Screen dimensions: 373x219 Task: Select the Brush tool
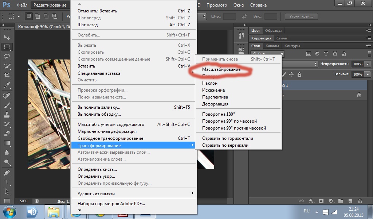click(7, 105)
